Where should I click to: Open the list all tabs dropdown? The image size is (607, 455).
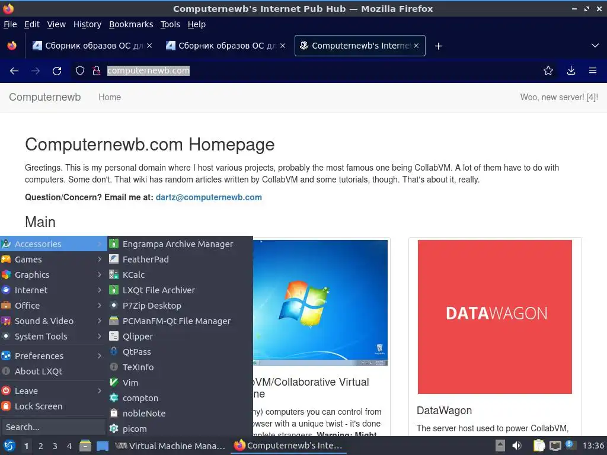click(x=595, y=46)
